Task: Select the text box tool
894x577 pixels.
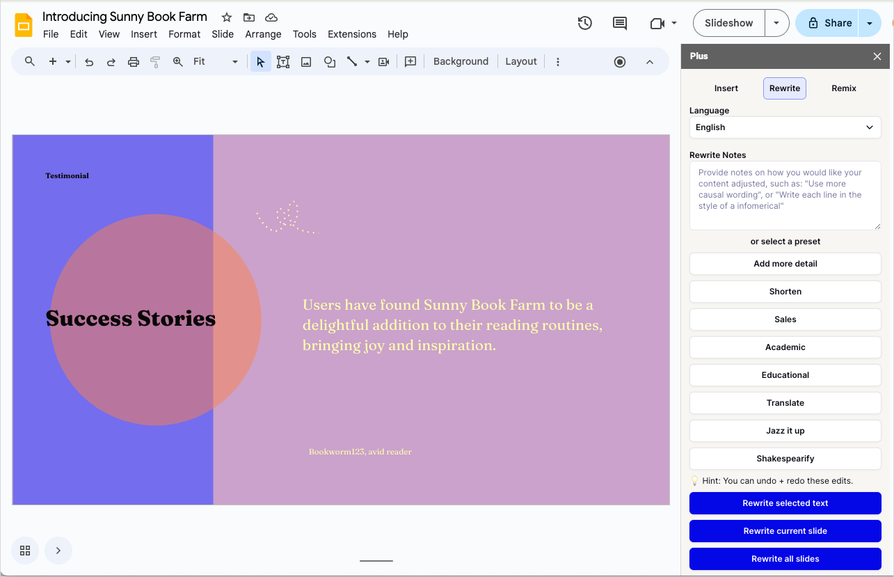Action: [283, 62]
